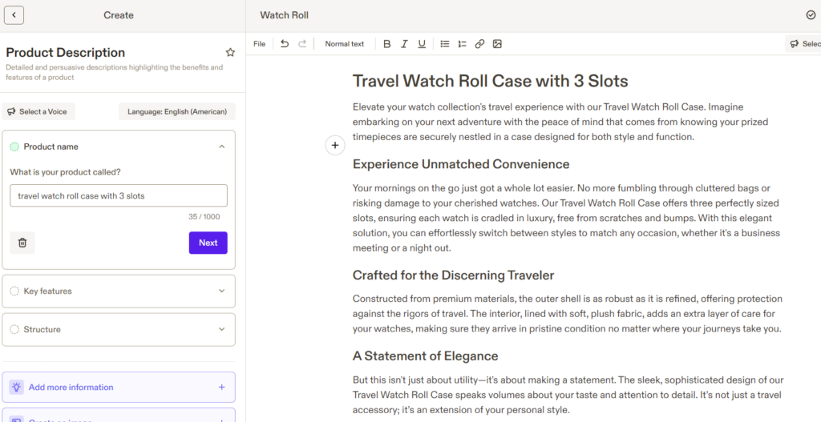Undo the last edit
This screenshot has width=821, height=422.
(285, 44)
